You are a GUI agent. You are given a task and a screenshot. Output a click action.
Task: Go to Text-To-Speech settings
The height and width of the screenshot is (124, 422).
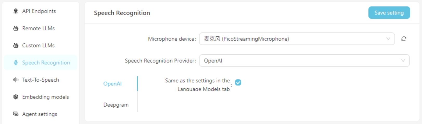[41, 80]
